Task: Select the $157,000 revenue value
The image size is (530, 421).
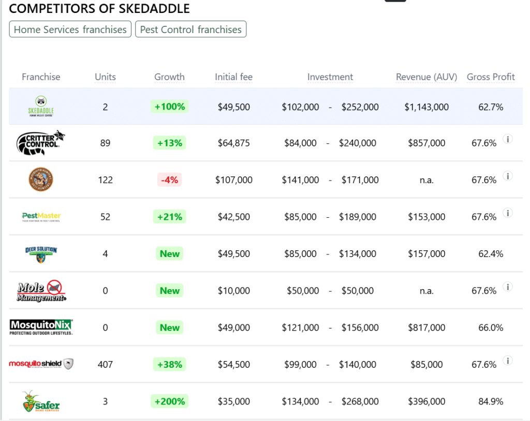Action: click(x=426, y=254)
